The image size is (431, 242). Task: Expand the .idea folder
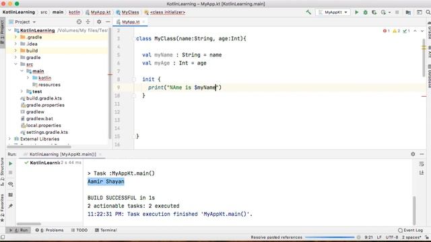[x=15, y=44]
